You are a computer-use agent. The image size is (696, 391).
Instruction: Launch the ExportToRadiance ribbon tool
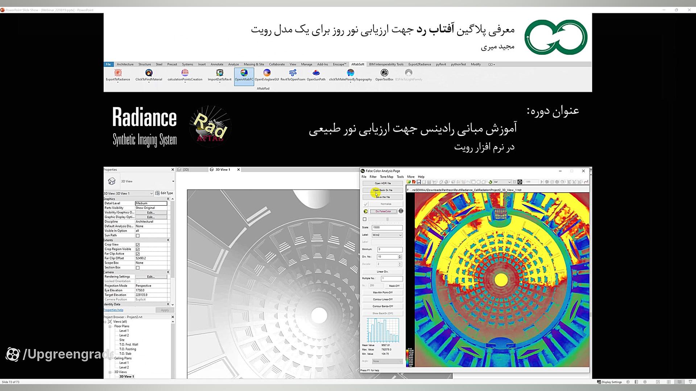[x=118, y=75]
